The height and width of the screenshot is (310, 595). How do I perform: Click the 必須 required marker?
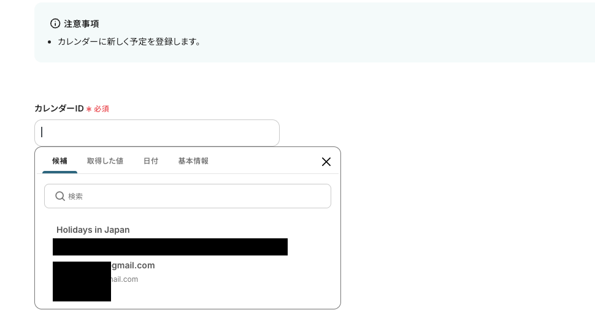98,109
